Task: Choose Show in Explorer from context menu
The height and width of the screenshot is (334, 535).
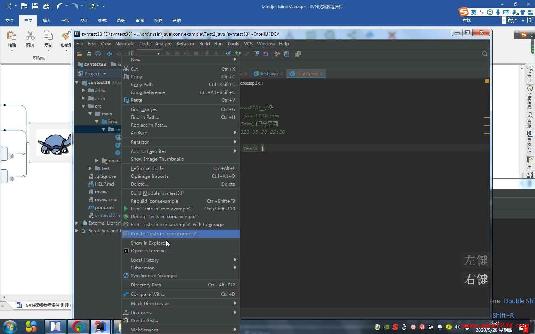Action: 181,243
